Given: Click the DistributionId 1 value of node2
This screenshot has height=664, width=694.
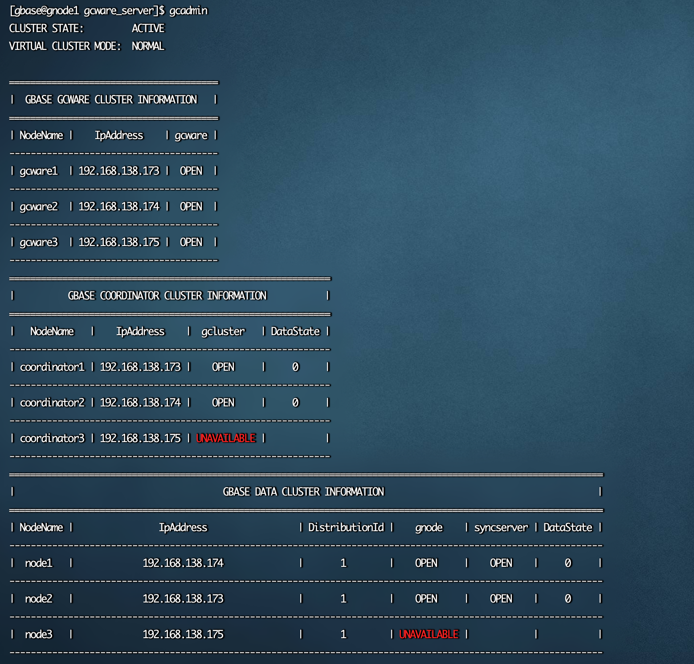Looking at the screenshot, I should [x=343, y=599].
